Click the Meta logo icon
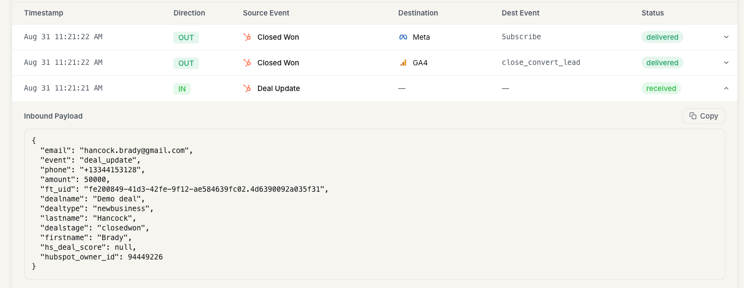Image resolution: width=744 pixels, height=288 pixels. pos(403,37)
